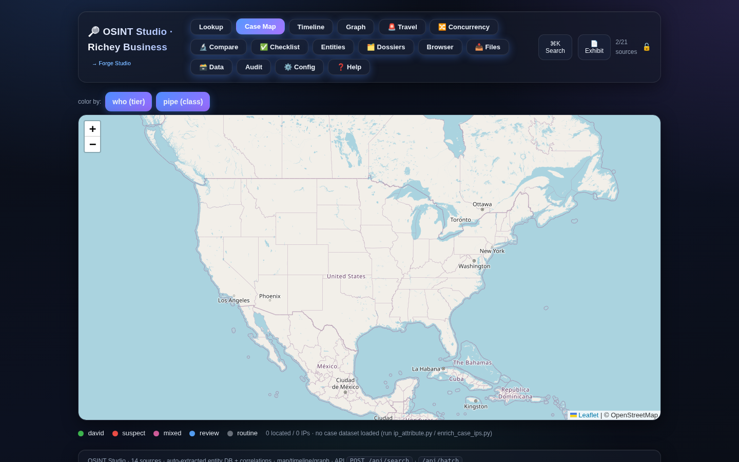Switch to the Audit tab
This screenshot has width=739, height=462.
tap(254, 67)
